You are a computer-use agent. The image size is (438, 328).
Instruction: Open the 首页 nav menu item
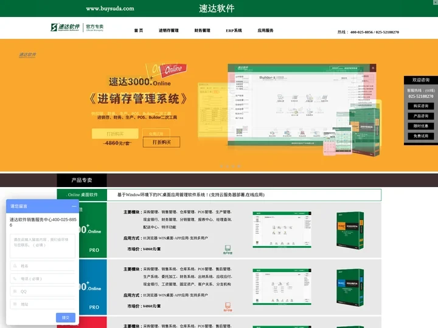(138, 30)
